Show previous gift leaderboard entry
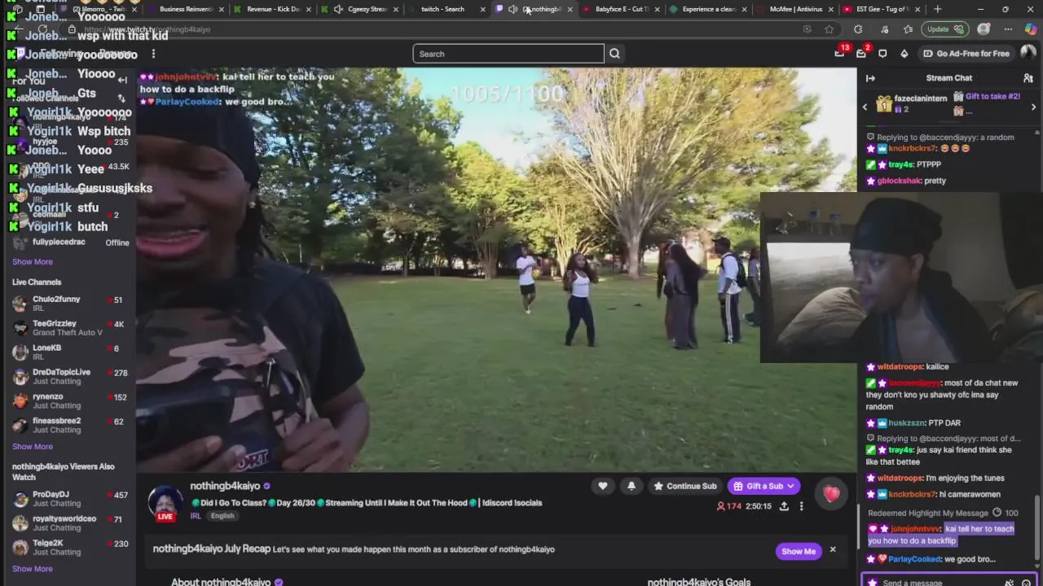 pyautogui.click(x=865, y=107)
